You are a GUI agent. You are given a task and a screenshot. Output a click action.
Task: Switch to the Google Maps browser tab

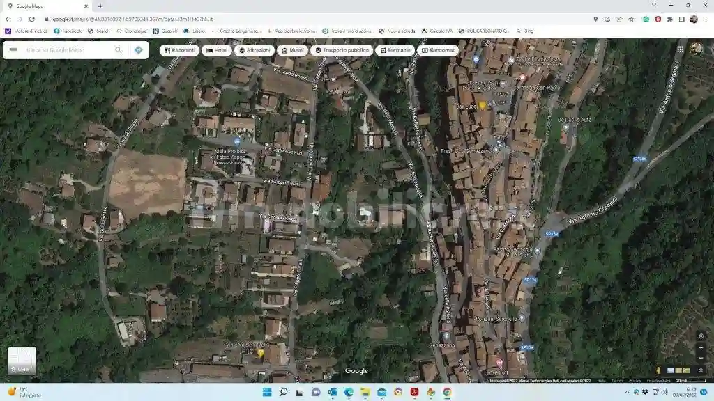[x=45, y=6]
